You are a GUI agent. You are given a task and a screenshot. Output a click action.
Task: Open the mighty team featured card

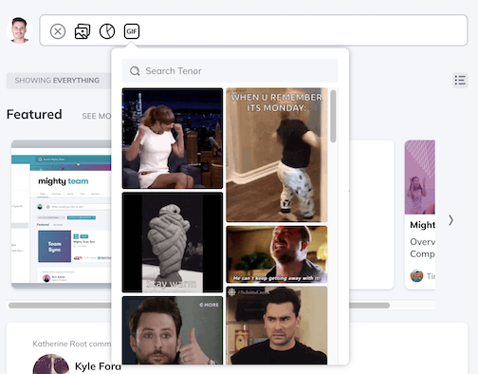(x=62, y=215)
